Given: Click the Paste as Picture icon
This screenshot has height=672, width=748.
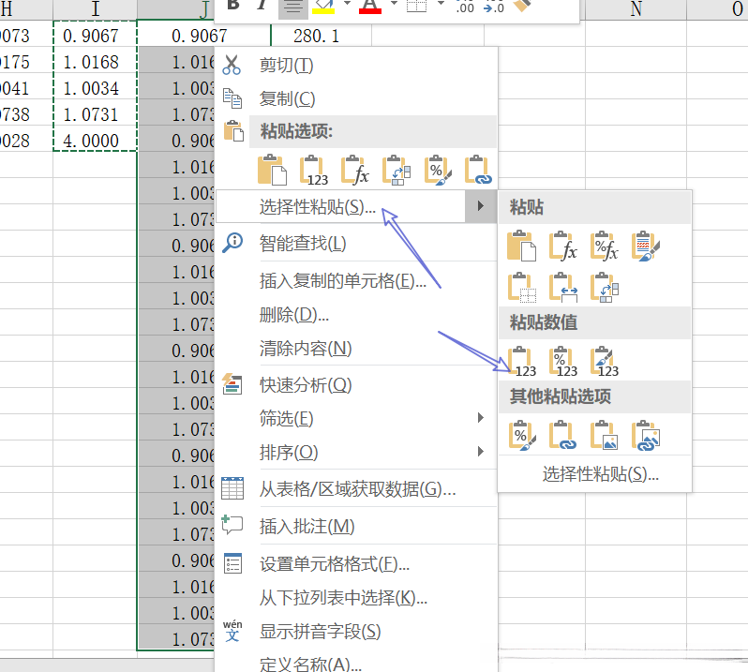Looking at the screenshot, I should pyautogui.click(x=605, y=435).
